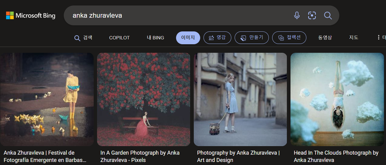386x165 pixels.
Task: Open 'Head In The Clouds Photograph' caption link
Action: 336,156
